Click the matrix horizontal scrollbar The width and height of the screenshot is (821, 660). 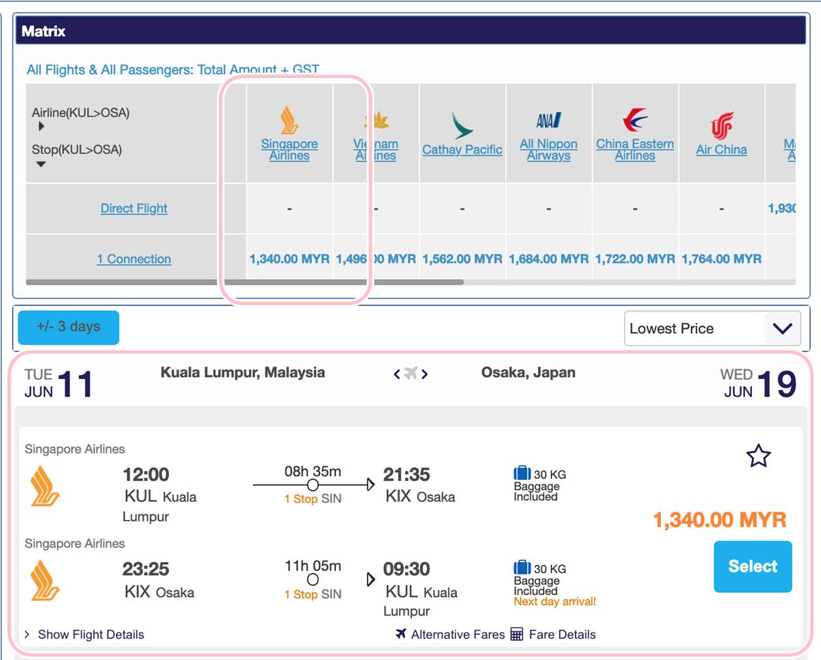point(245,282)
